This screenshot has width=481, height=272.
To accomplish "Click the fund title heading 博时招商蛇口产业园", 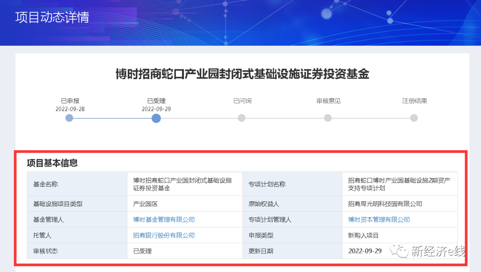I will [242, 74].
